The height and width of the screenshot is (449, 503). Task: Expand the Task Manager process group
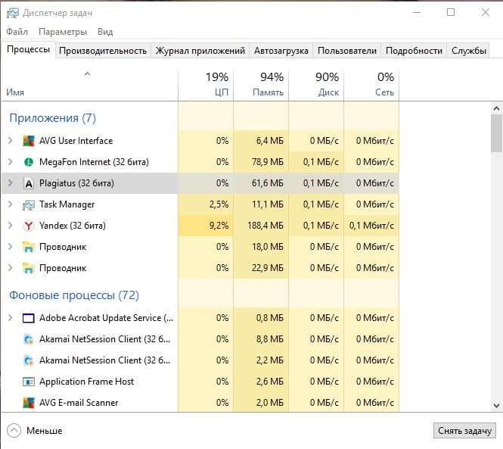(x=11, y=204)
